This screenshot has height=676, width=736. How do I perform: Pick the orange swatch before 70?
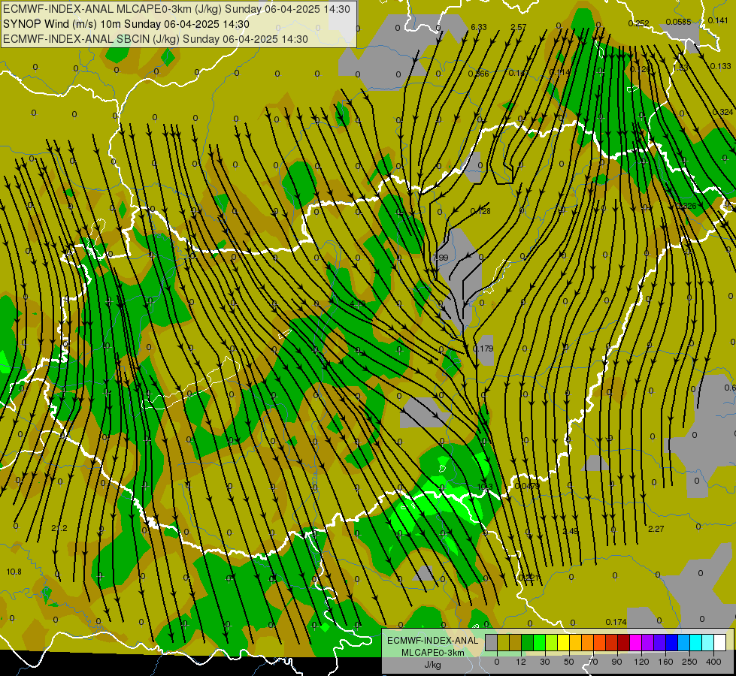(588, 643)
